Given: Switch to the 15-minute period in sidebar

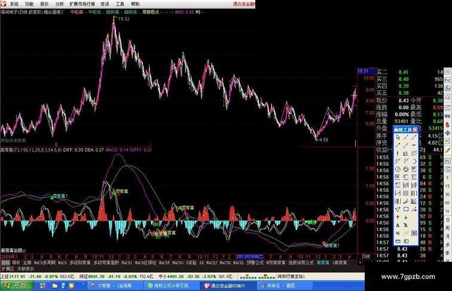Looking at the screenshot, I should 447,186.
